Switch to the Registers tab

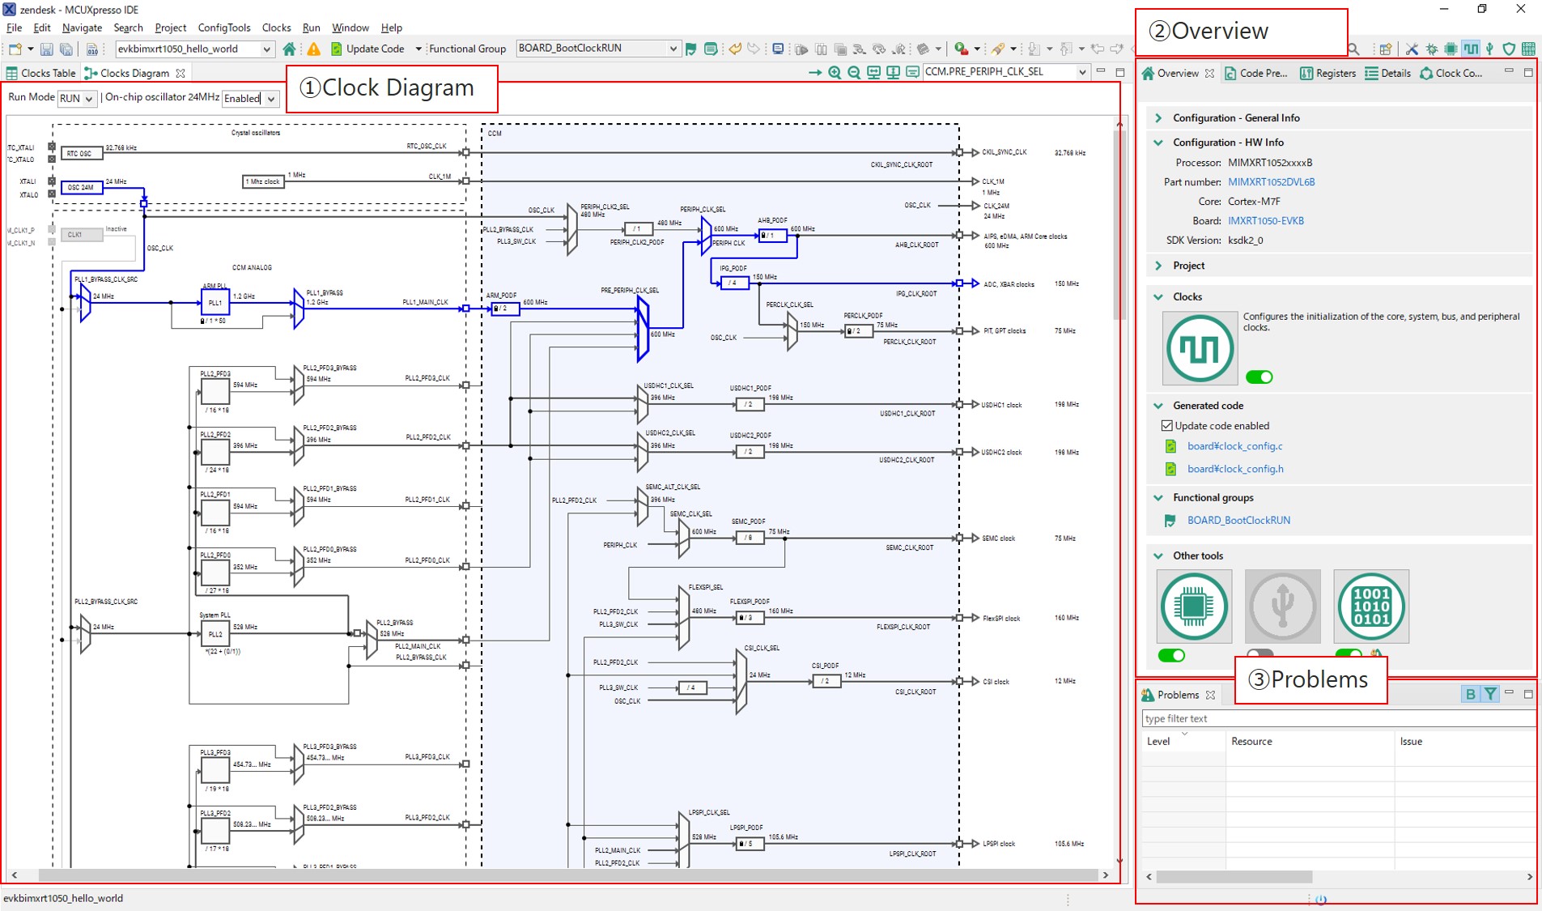click(1327, 73)
